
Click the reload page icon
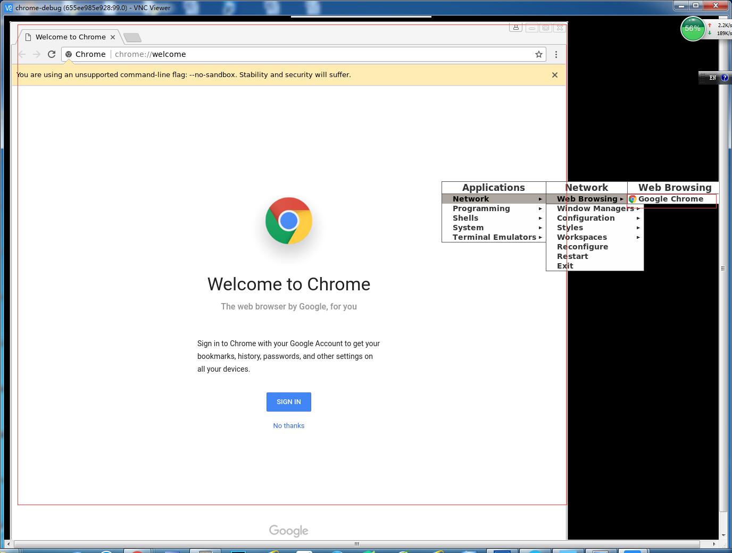point(52,54)
